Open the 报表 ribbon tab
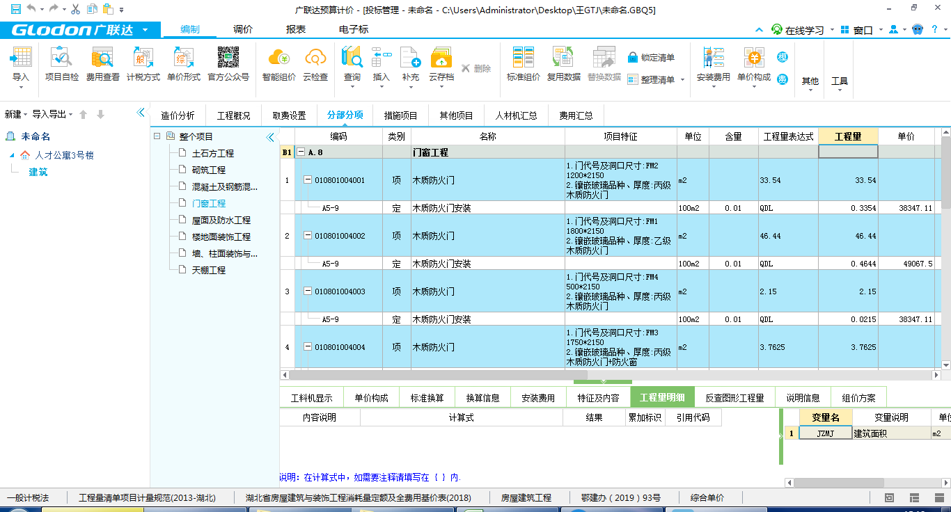 (x=296, y=29)
